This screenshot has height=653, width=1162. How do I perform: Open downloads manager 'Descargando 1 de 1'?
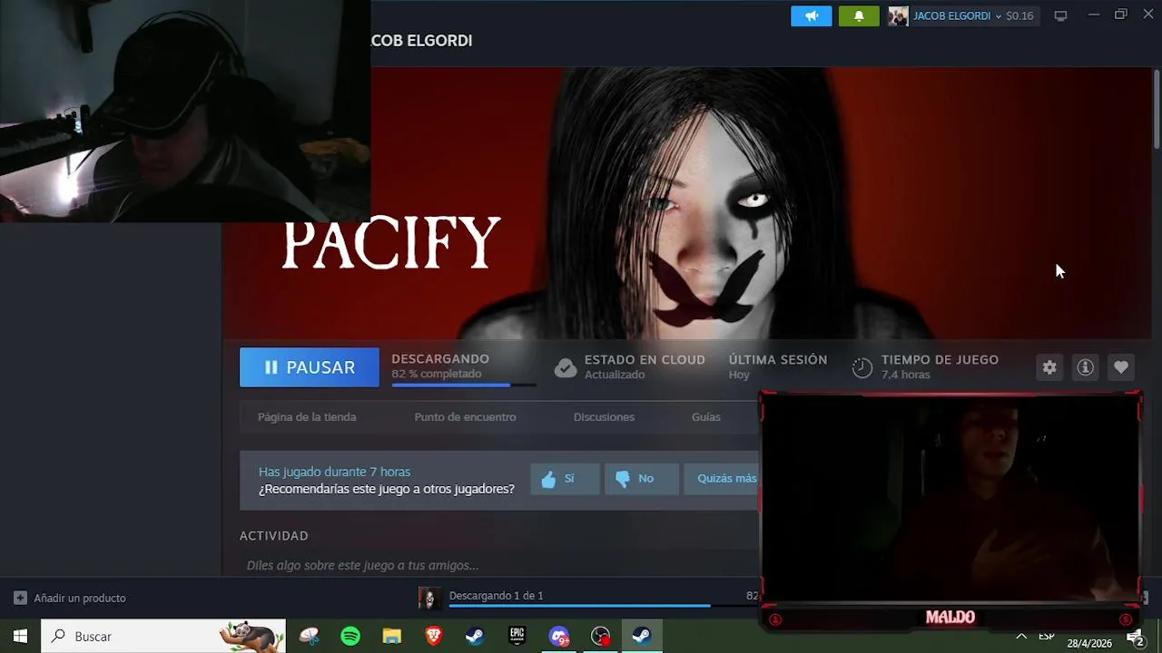click(x=496, y=596)
